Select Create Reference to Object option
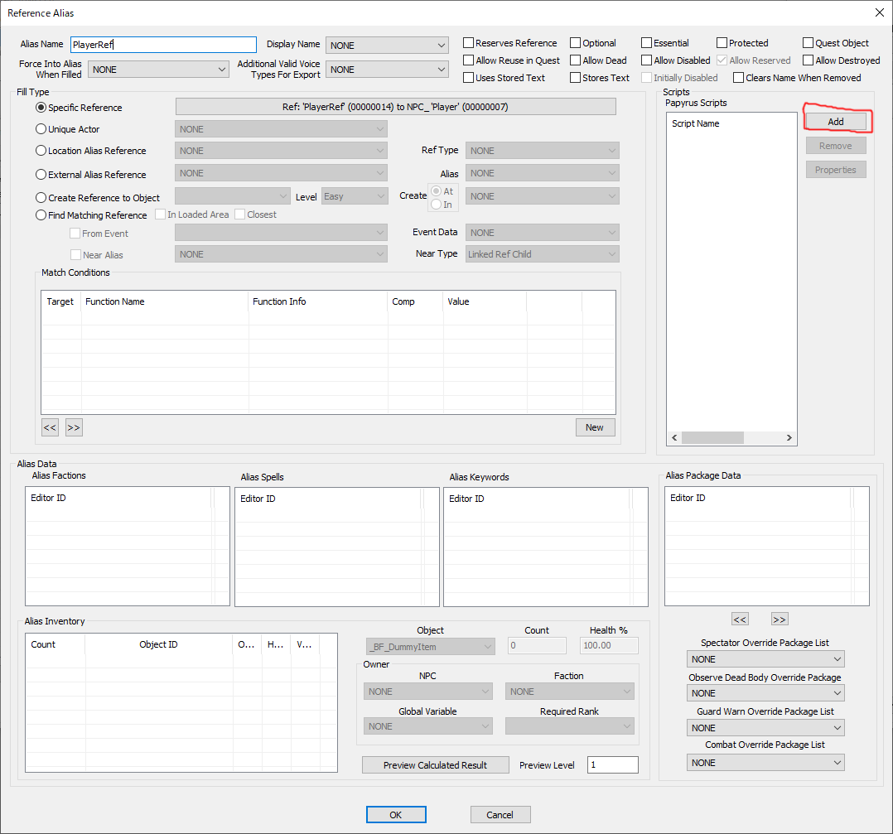The image size is (893, 834). (x=41, y=198)
